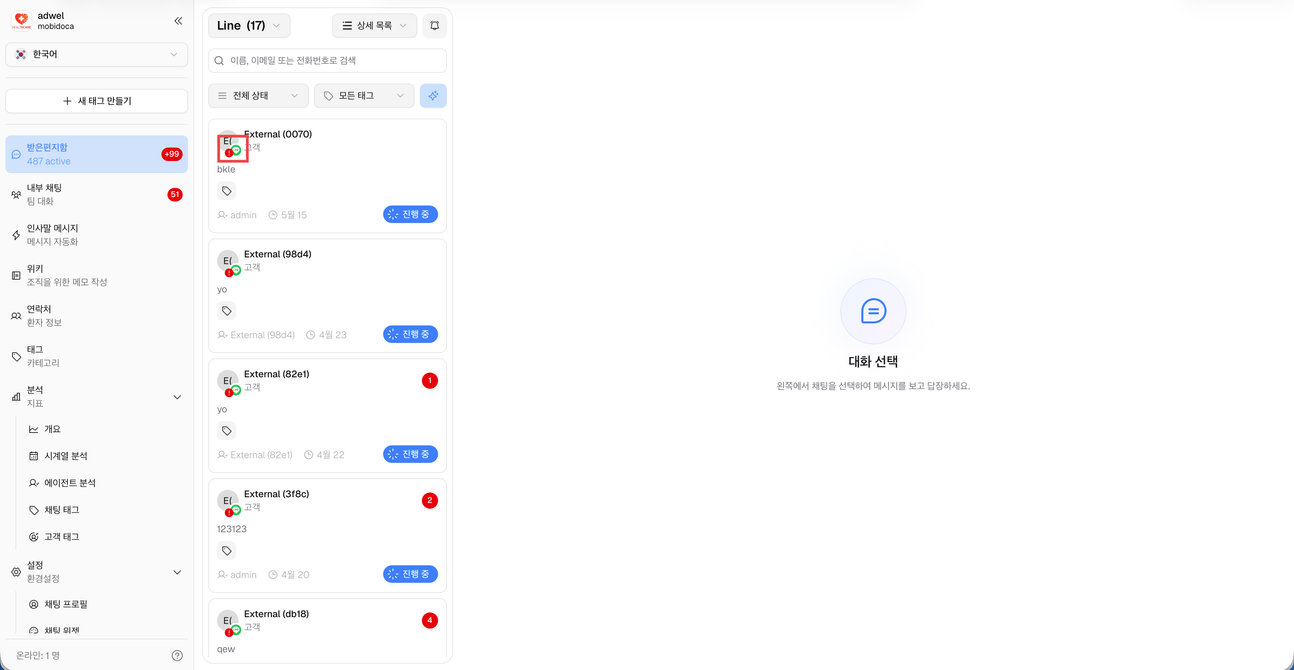
Task: Click 진행 중 status on External (0070)
Action: click(410, 215)
